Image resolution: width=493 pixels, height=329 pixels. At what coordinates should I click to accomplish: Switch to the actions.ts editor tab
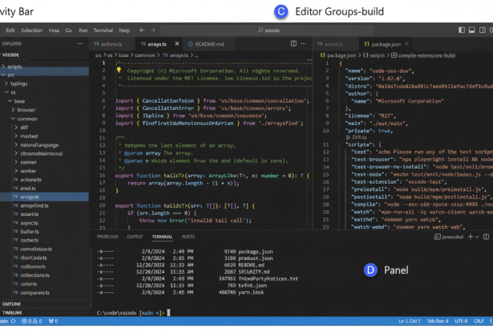click(x=112, y=44)
